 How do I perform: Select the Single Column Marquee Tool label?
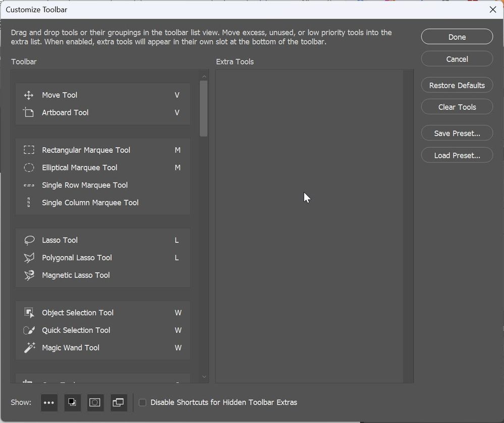pos(90,203)
